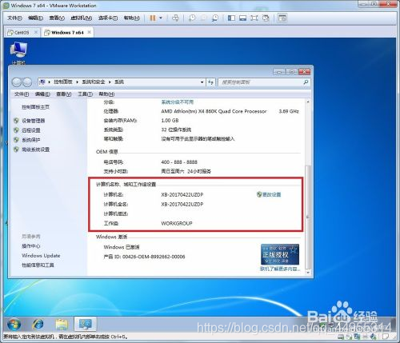Image resolution: width=400 pixels, height=343 pixels.
Task: Toggle the thumbnail bar toolbar icon
Action: tap(242, 18)
